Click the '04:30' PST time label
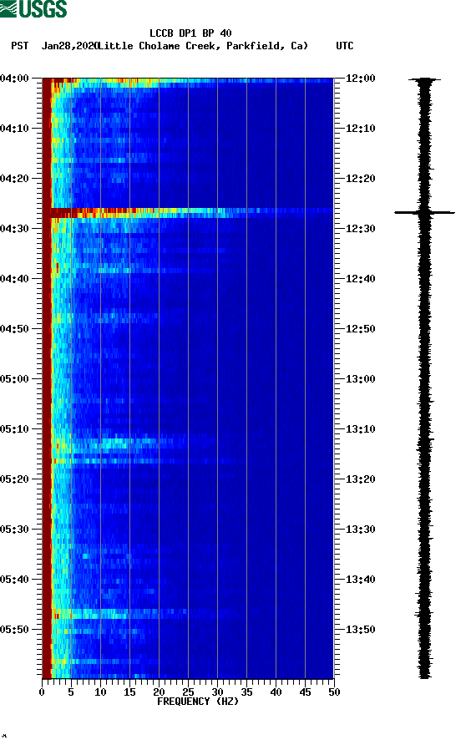The width and height of the screenshot is (461, 745). [14, 229]
